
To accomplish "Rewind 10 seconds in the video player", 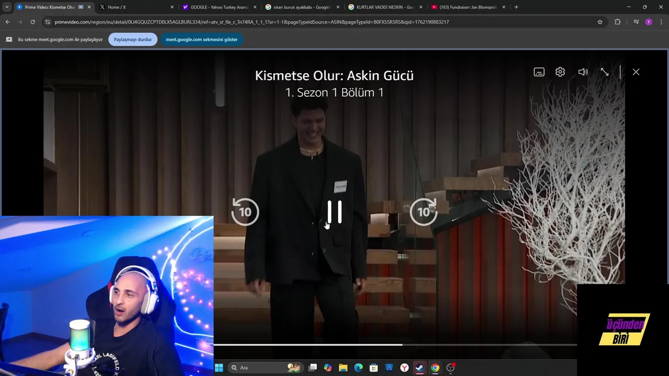I will click(245, 211).
